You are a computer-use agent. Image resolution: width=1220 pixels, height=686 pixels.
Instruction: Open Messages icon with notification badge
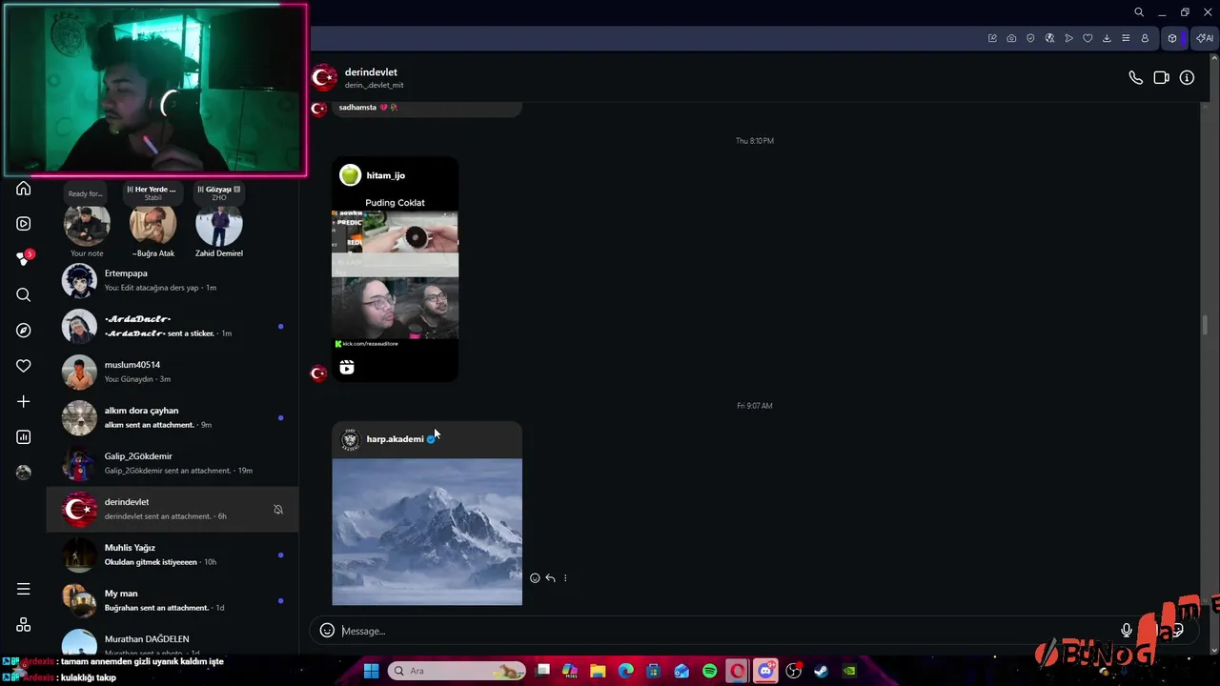coord(24,258)
